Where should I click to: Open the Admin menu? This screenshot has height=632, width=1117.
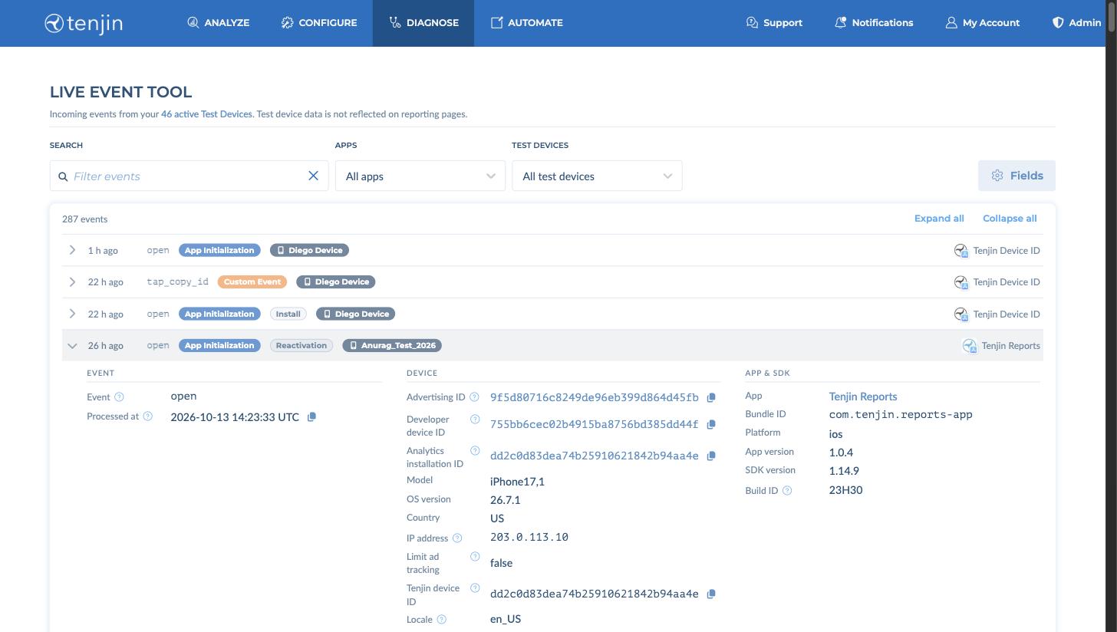tap(1076, 23)
